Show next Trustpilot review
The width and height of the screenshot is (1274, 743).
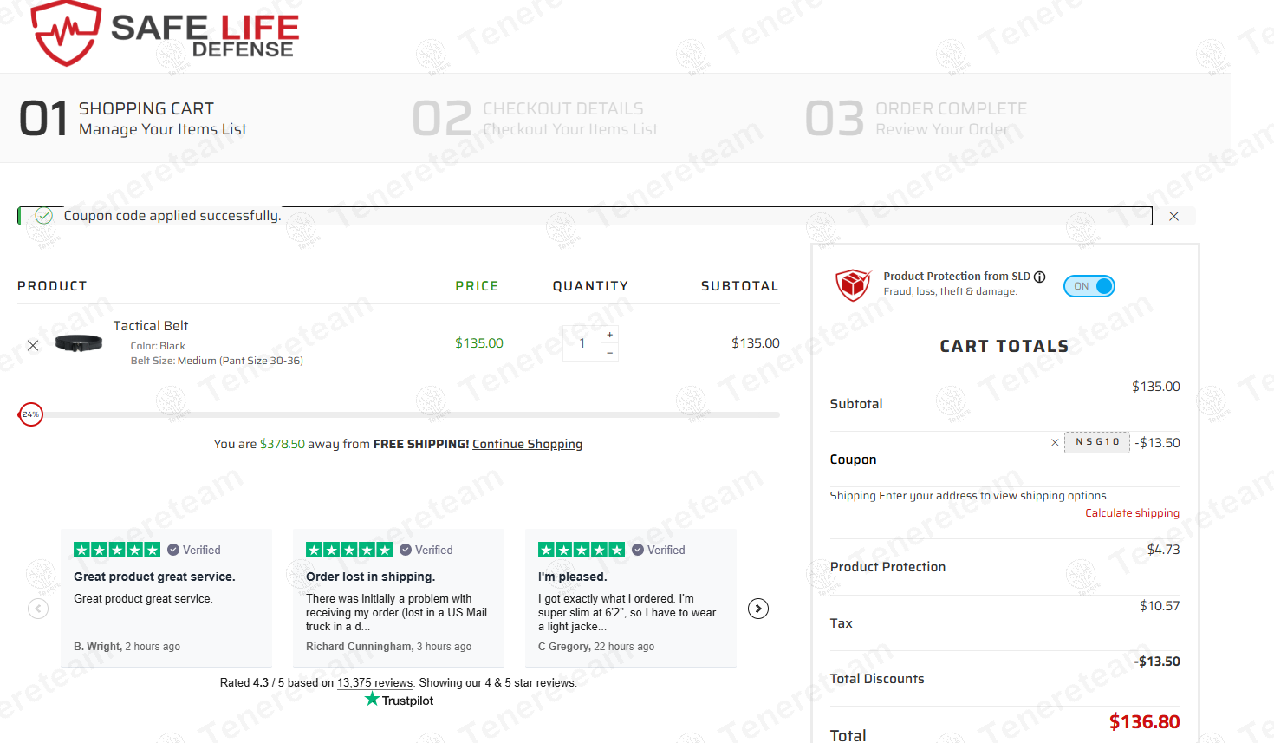click(x=758, y=609)
